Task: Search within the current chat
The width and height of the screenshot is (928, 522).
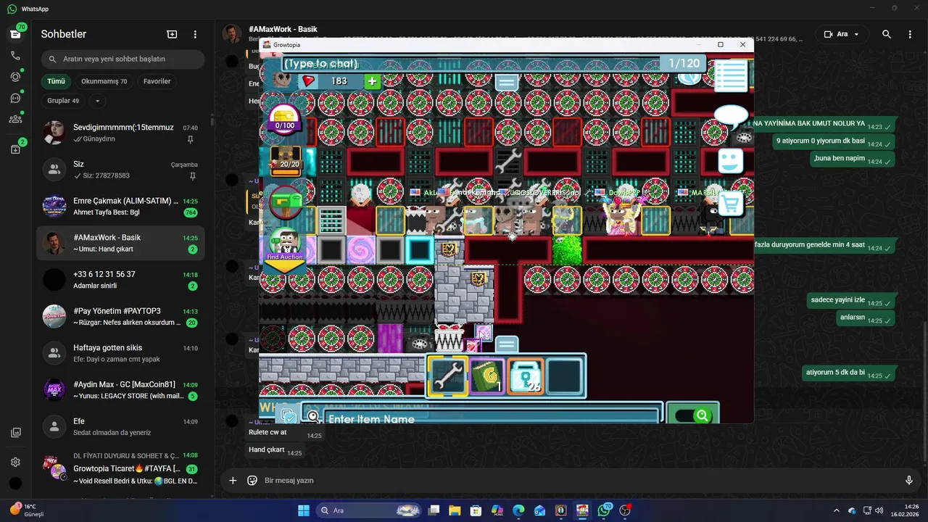Action: point(887,34)
